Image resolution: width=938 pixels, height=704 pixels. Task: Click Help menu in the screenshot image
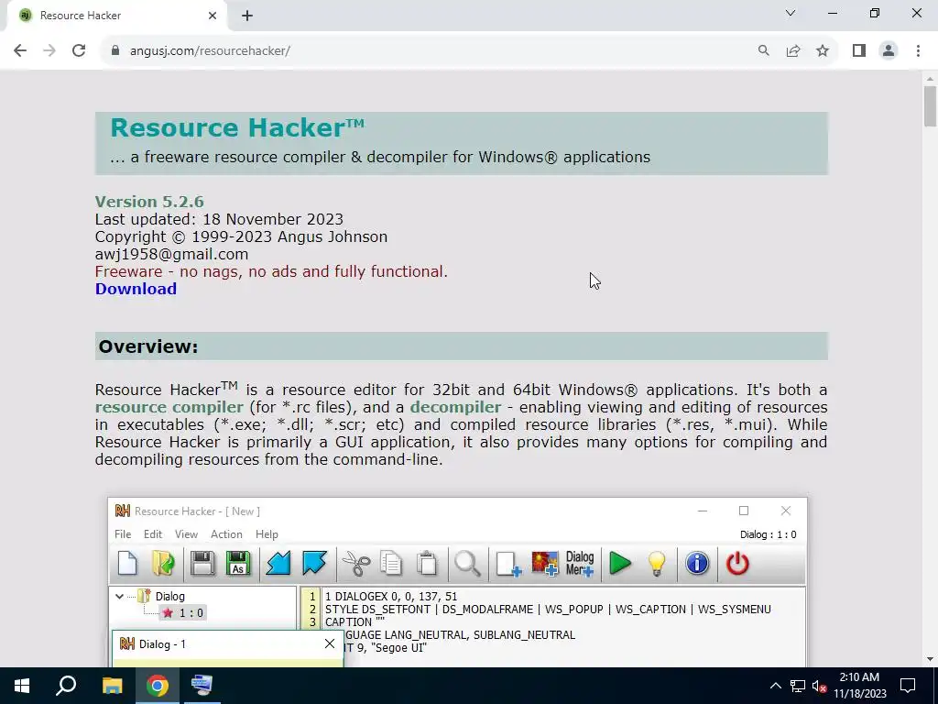tap(267, 534)
